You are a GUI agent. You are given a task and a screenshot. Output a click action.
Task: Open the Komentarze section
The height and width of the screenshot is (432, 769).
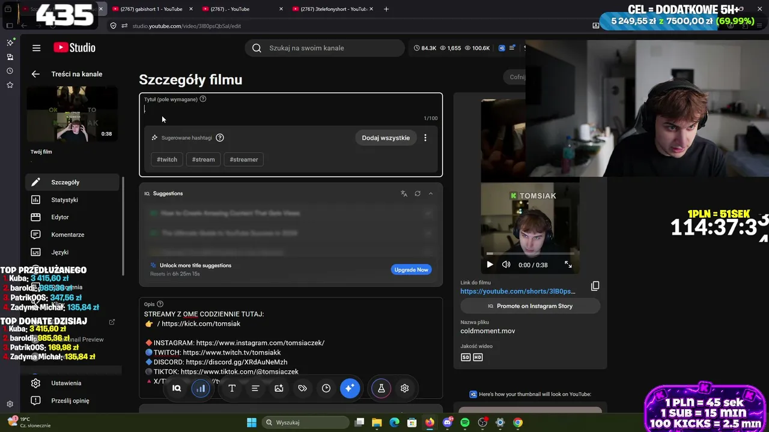(x=73, y=235)
